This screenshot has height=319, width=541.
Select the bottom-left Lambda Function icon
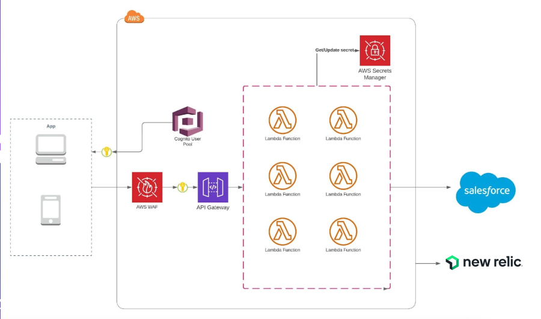(283, 231)
